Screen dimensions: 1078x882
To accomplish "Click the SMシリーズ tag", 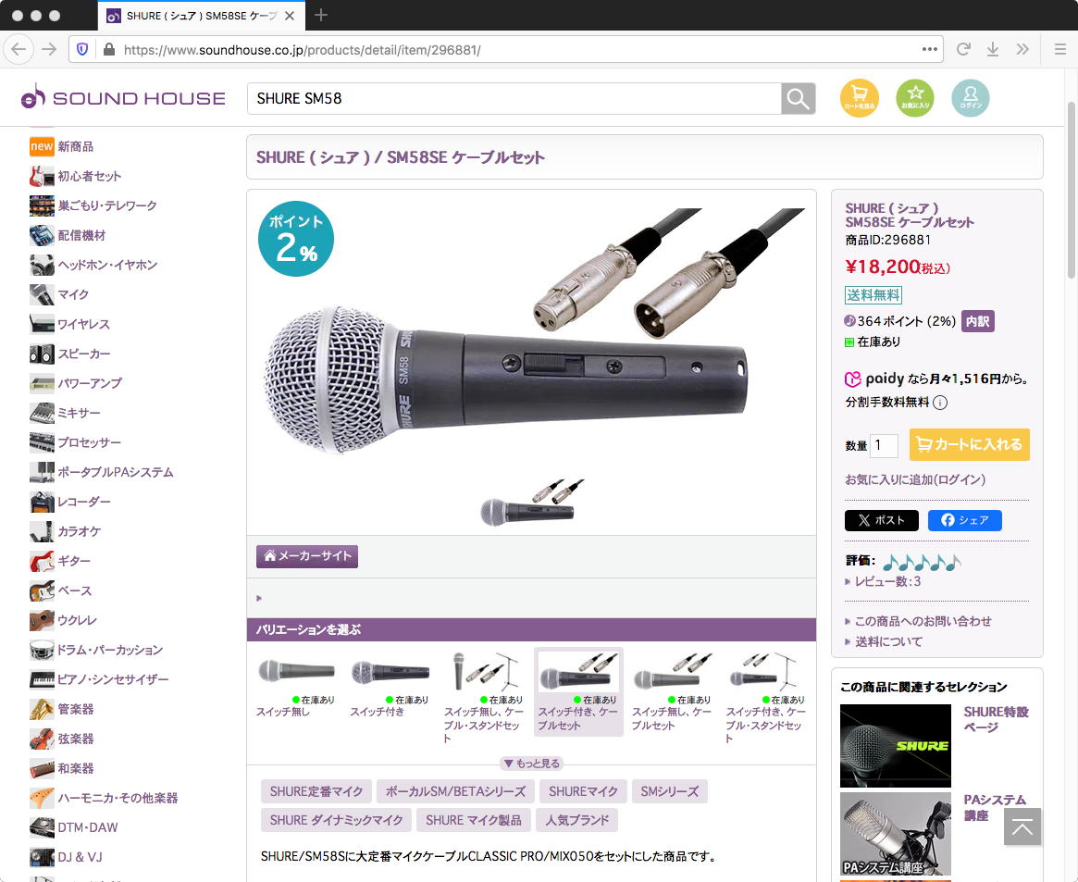I will point(669,791).
